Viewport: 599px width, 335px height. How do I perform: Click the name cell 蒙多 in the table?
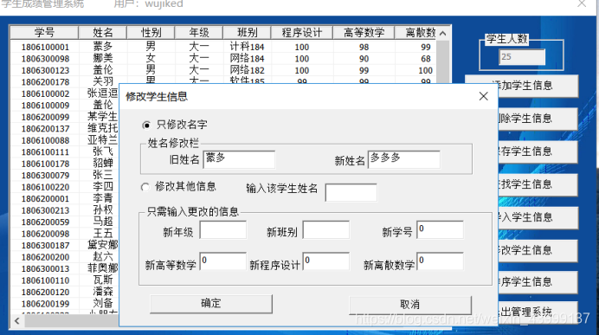[103, 47]
